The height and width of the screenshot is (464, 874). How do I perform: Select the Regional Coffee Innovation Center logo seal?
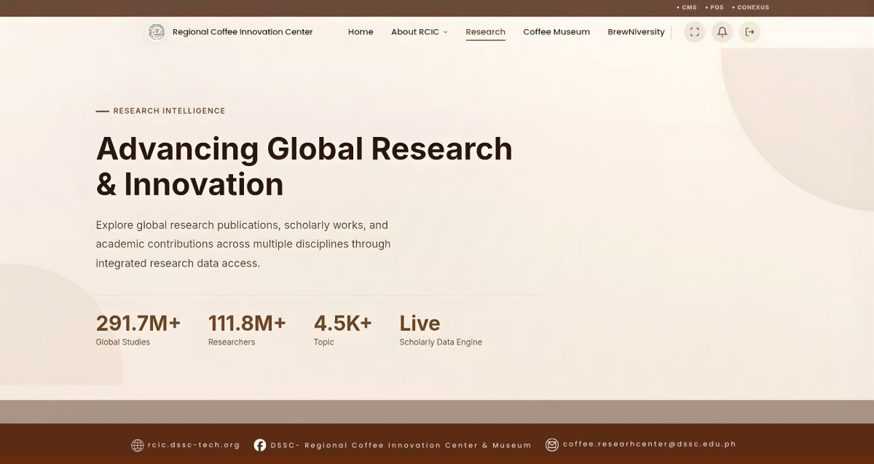coord(156,31)
